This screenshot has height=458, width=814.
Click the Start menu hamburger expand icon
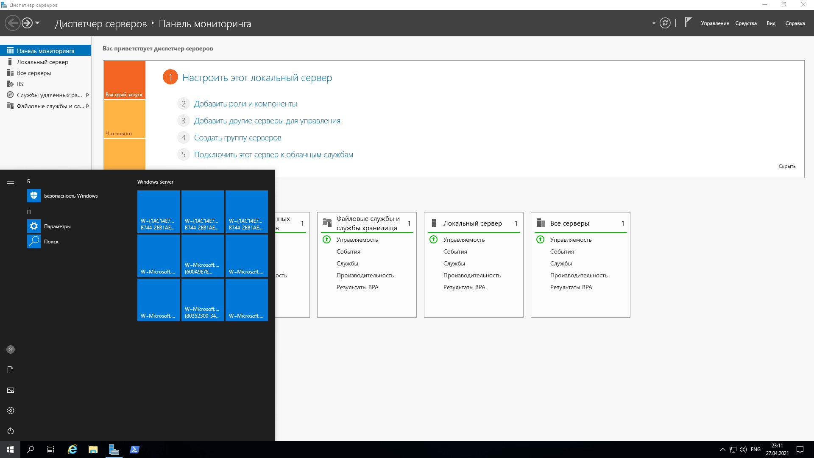coord(11,182)
